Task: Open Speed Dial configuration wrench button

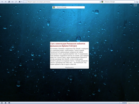Action: point(135,5)
